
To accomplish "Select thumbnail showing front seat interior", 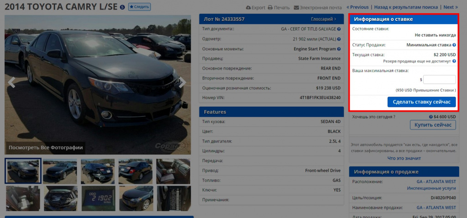I will pyautogui.click(x=173, y=171).
